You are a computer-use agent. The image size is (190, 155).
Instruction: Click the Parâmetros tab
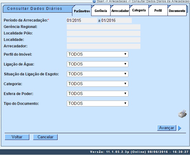82,11
